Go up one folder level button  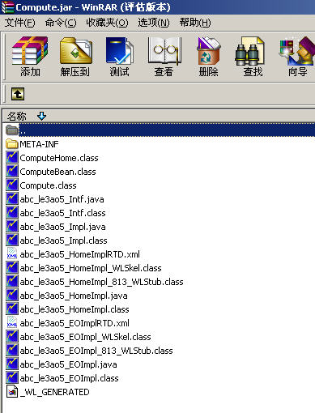pos(18,94)
